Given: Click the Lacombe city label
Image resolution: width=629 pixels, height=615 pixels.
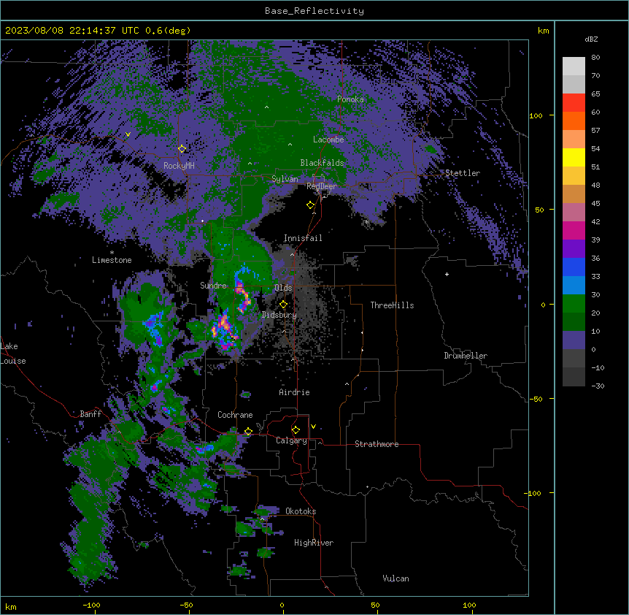Looking at the screenshot, I should tap(328, 140).
